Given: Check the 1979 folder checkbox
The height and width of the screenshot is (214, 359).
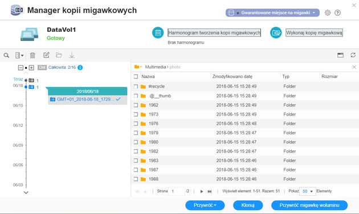Looking at the screenshot, I should click(136, 133).
